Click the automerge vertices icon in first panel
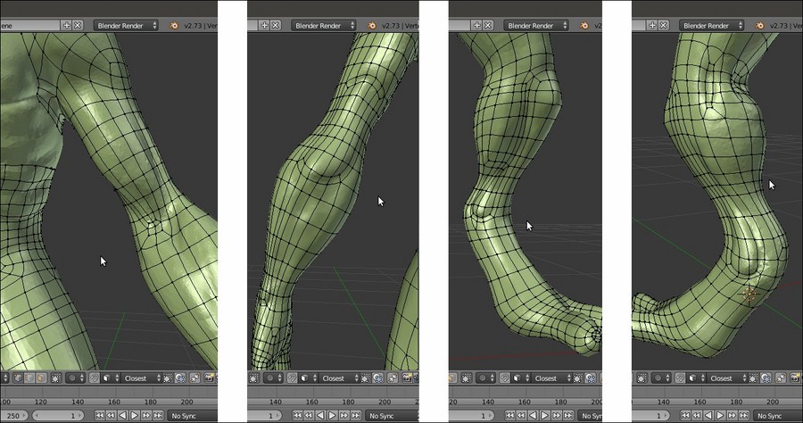This screenshot has width=803, height=423. [195, 378]
